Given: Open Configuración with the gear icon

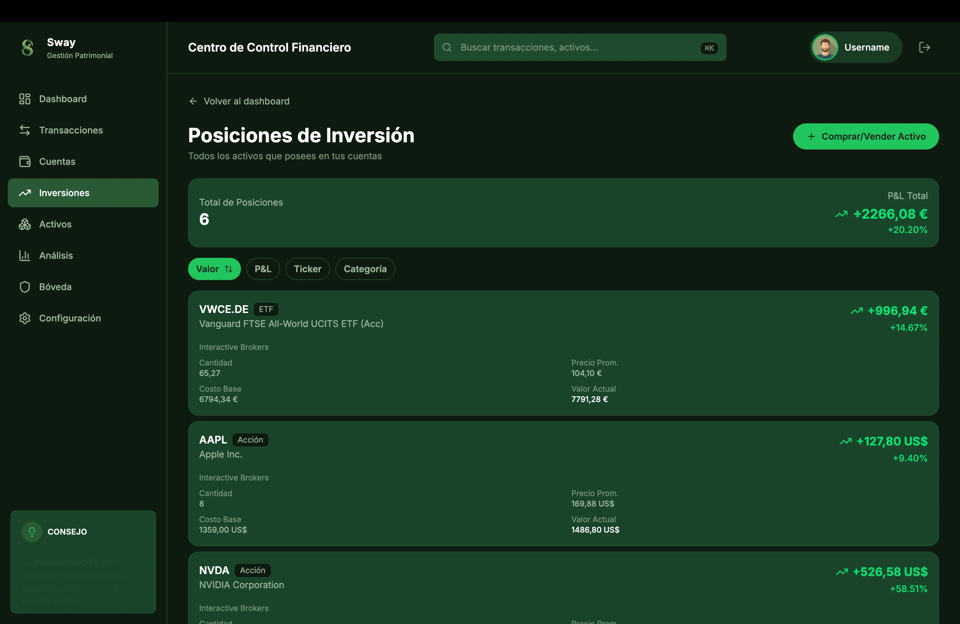Looking at the screenshot, I should [24, 318].
